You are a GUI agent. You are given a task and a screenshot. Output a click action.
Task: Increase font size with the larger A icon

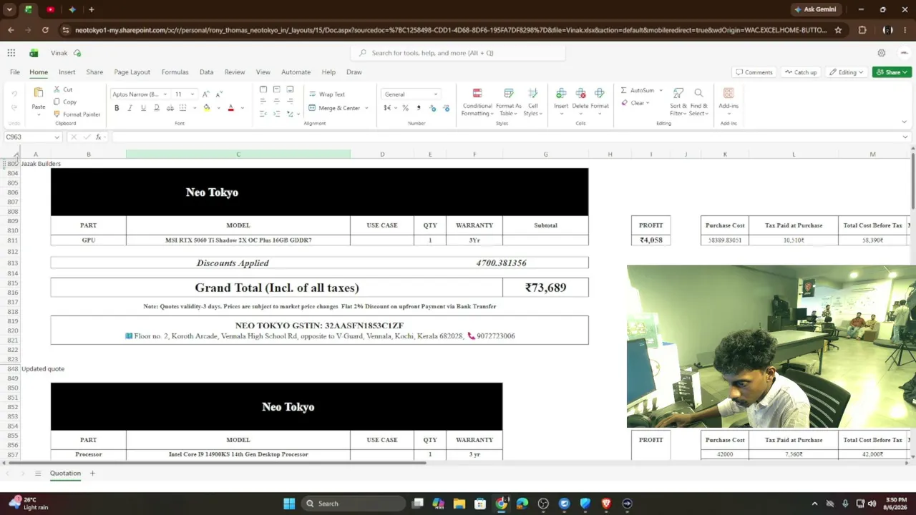[206, 94]
